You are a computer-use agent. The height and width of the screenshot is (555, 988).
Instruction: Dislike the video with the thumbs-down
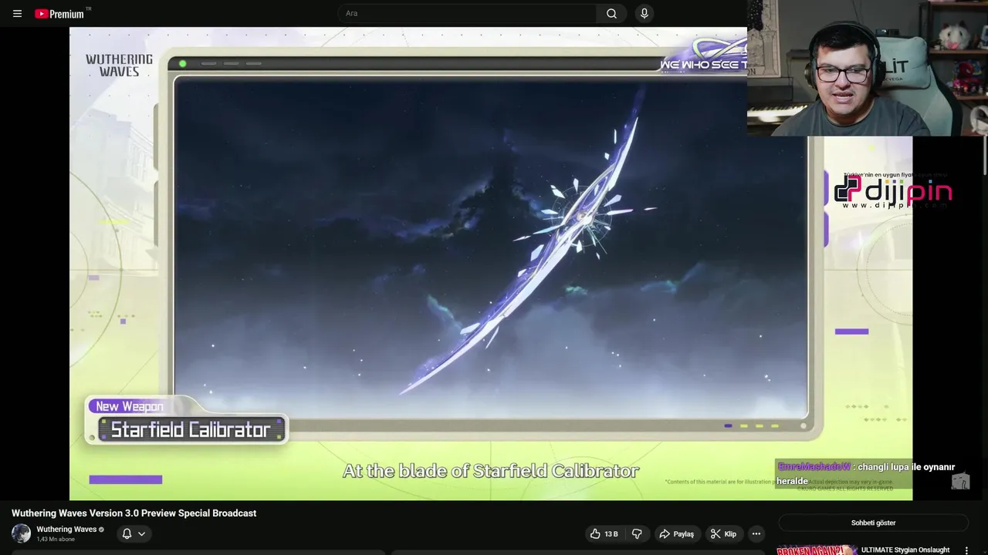tap(637, 533)
